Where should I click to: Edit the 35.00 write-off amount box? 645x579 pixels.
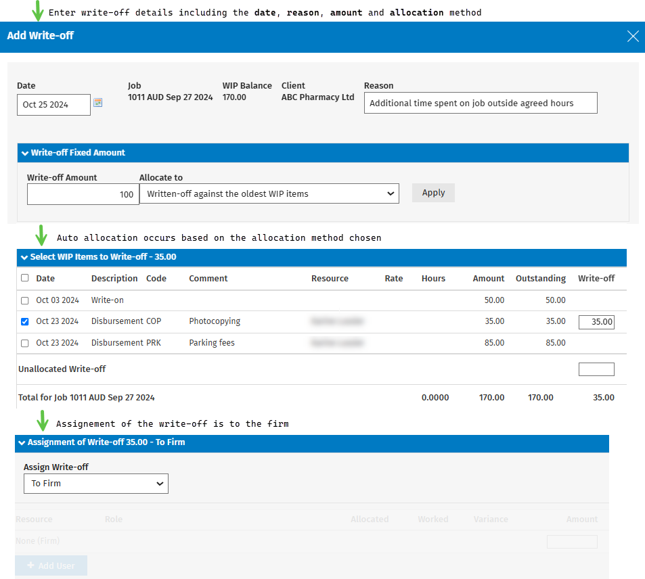click(x=596, y=322)
